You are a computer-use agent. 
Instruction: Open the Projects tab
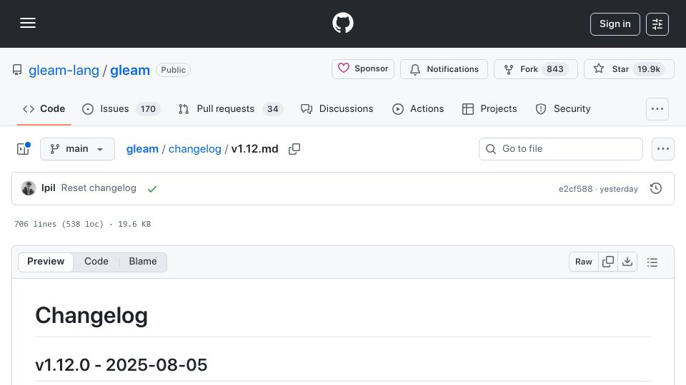489,108
